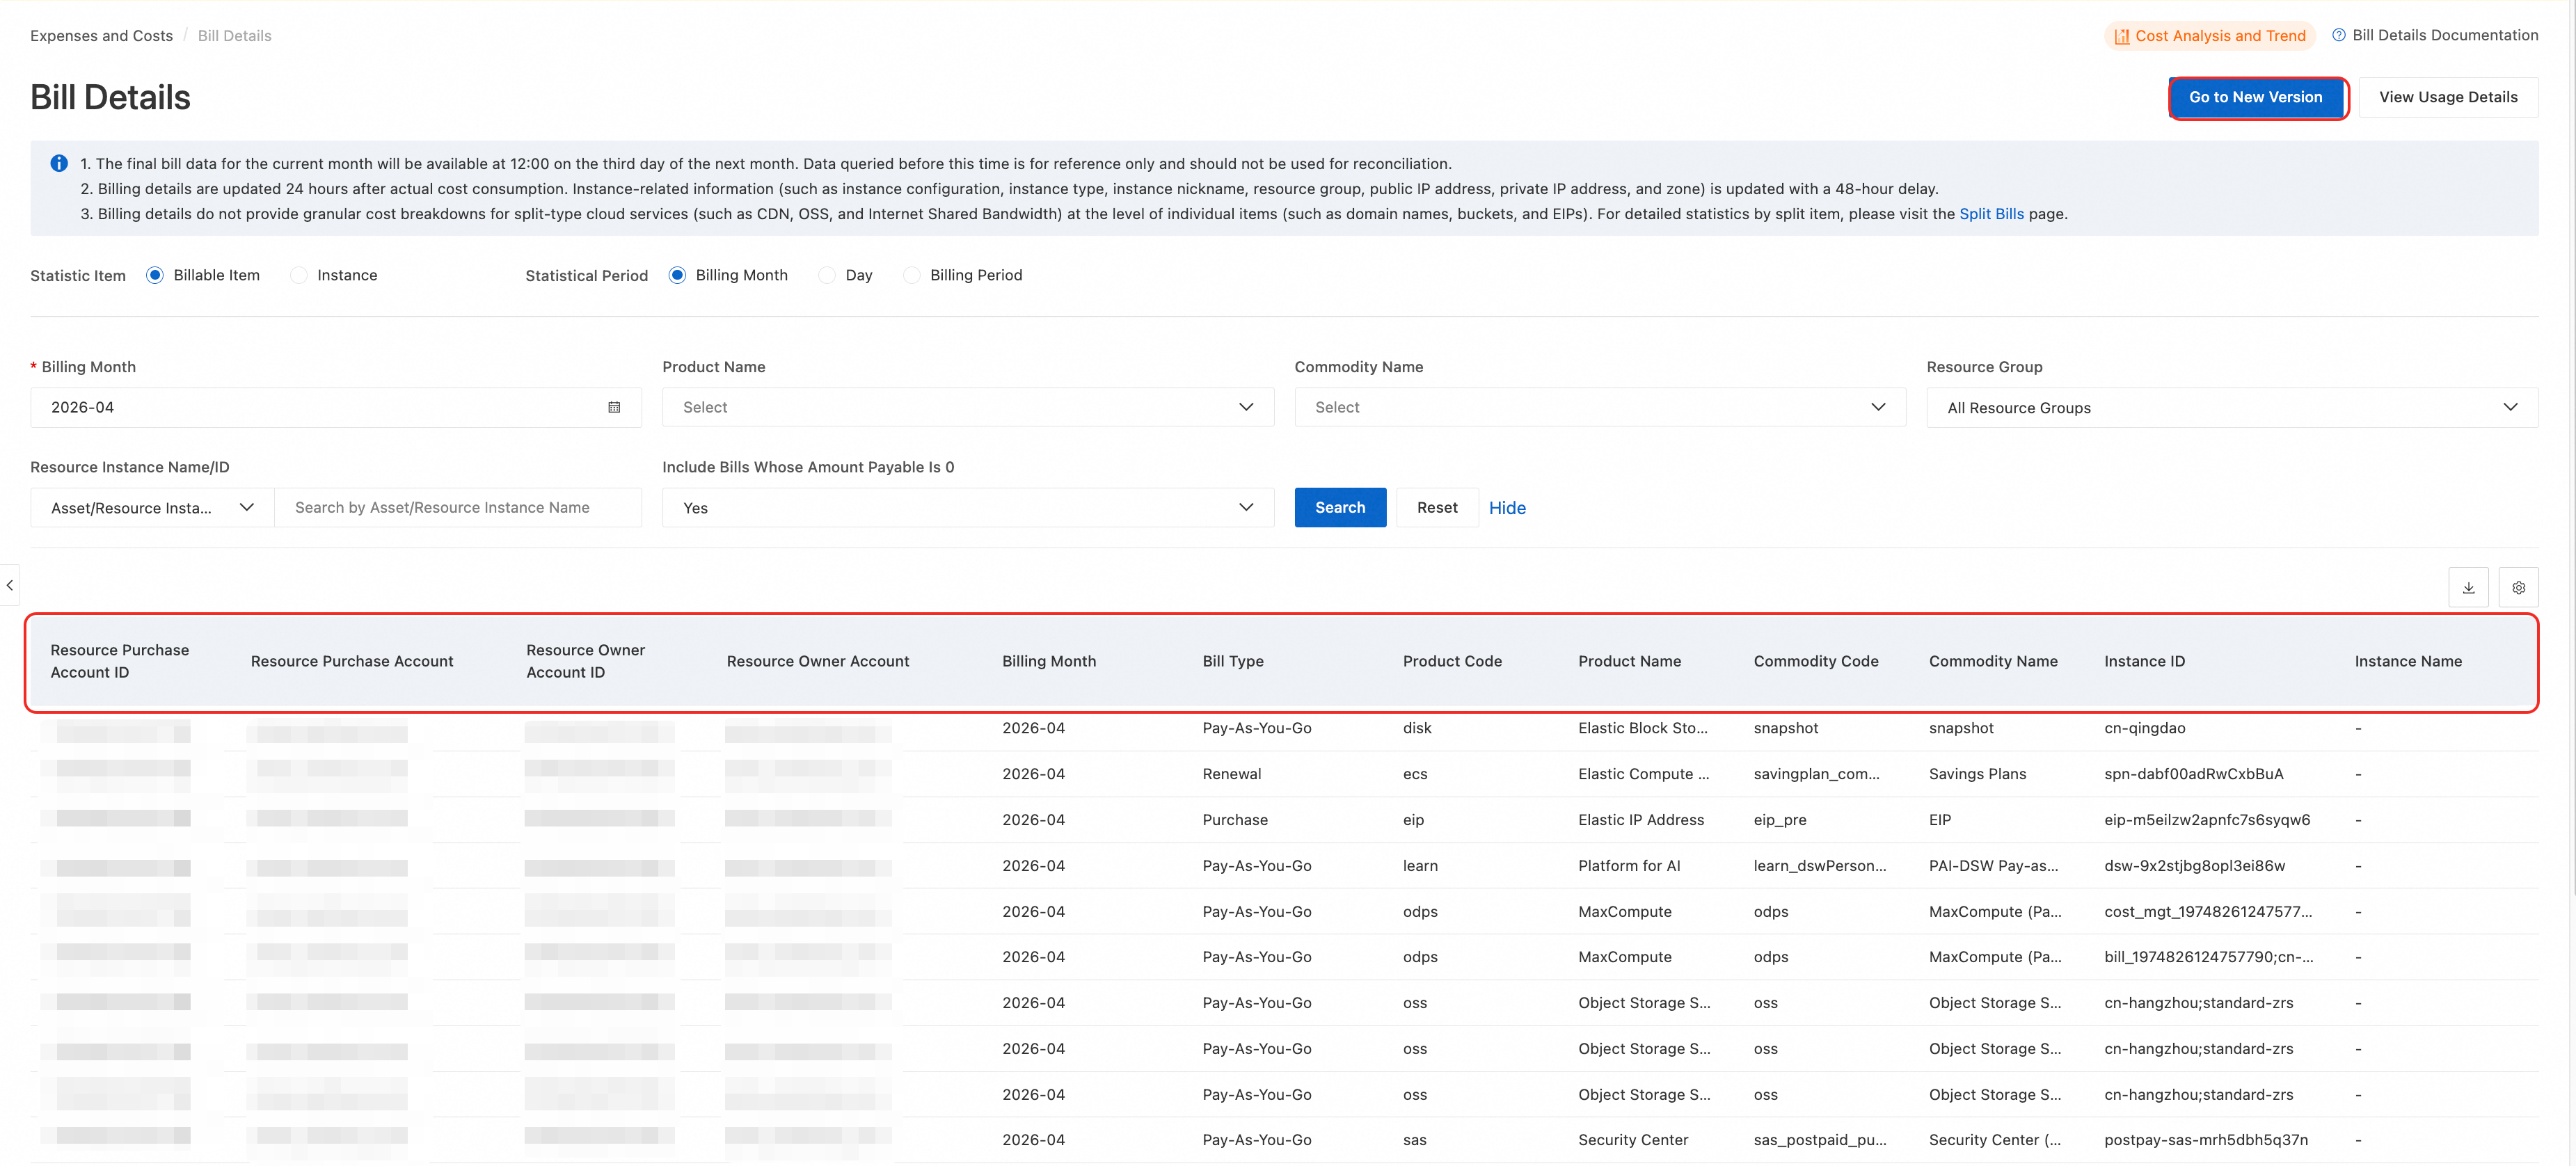Open Product Name select dropdown

(x=967, y=407)
